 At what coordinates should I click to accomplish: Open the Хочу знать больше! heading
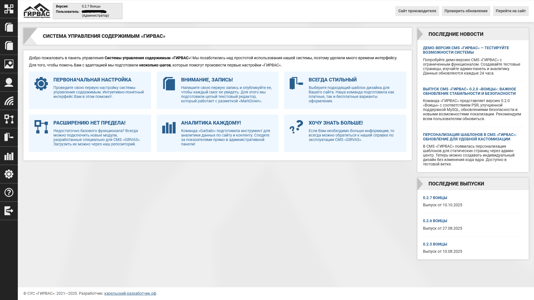pyautogui.click(x=335, y=123)
